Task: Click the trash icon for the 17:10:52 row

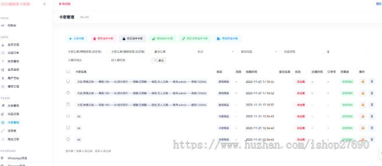Action: (372, 93)
